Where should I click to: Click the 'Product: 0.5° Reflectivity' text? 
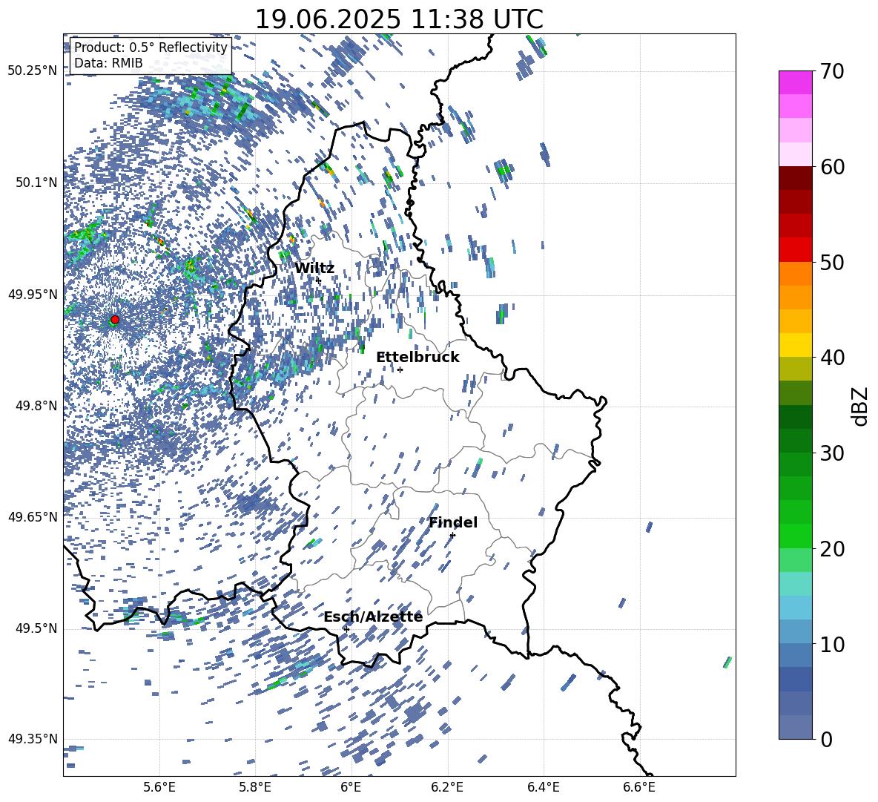point(151,47)
